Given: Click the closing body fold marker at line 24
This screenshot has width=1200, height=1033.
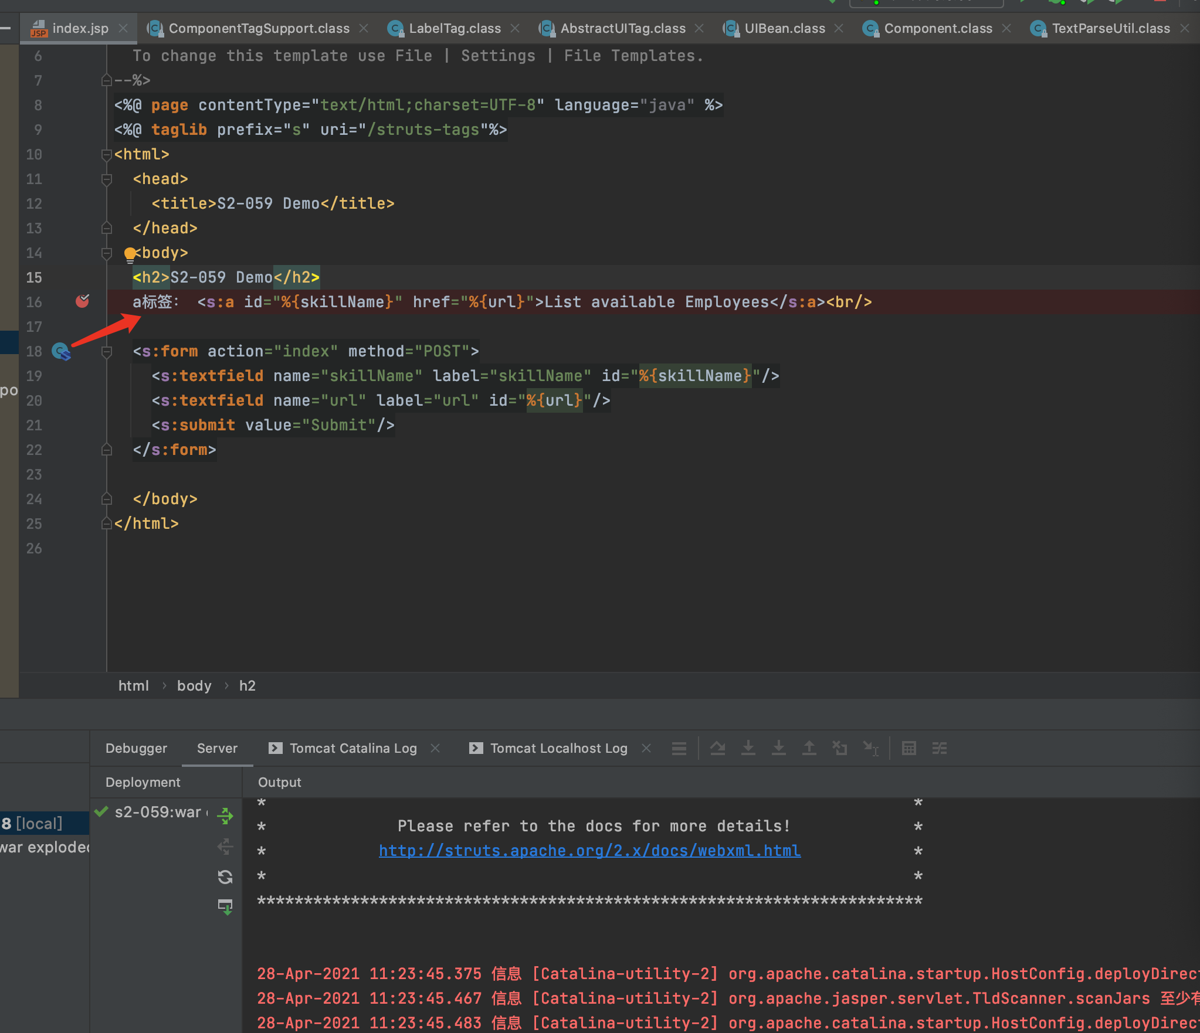Looking at the screenshot, I should [107, 499].
